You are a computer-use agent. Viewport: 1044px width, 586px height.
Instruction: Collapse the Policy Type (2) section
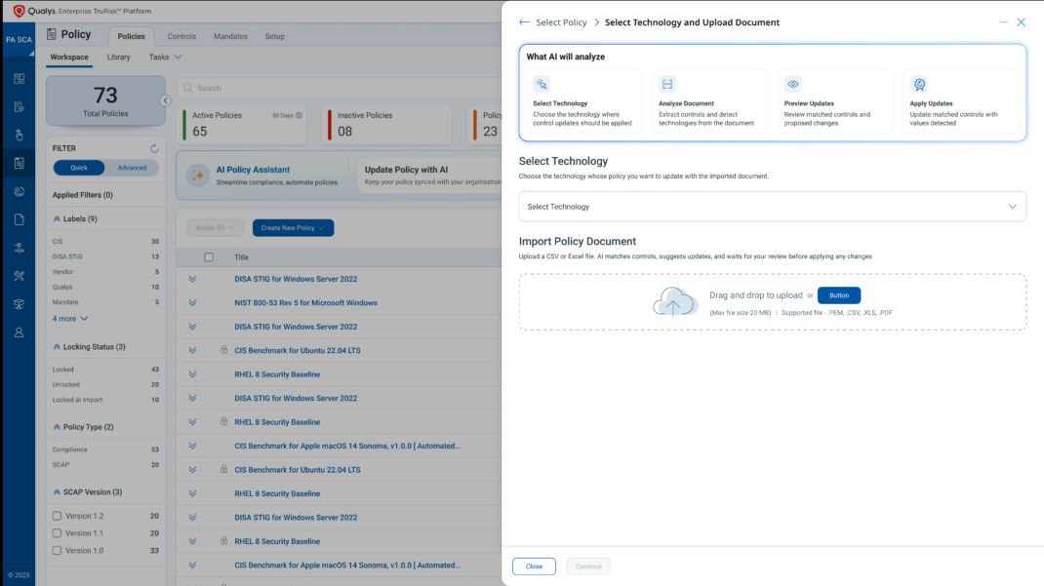[57, 427]
